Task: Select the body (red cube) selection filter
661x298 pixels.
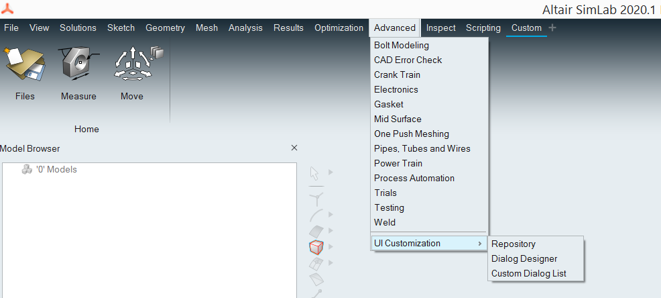Action: [x=316, y=247]
